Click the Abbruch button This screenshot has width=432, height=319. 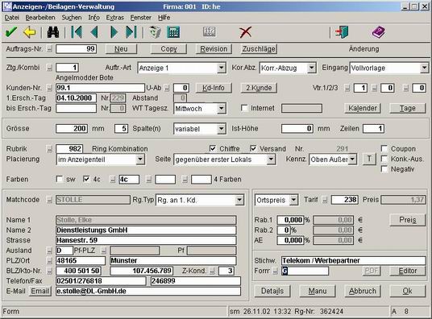363,291
